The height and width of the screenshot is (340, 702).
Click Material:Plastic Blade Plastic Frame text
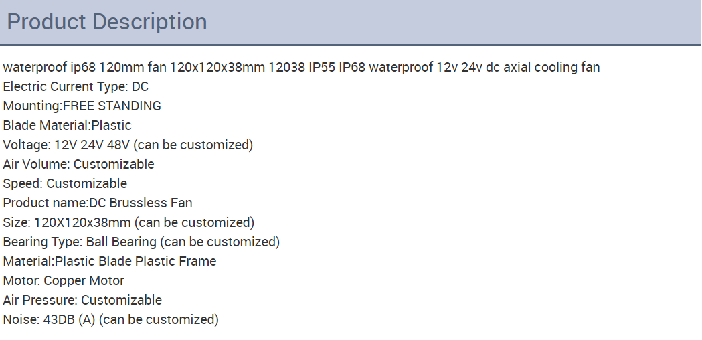(x=110, y=261)
